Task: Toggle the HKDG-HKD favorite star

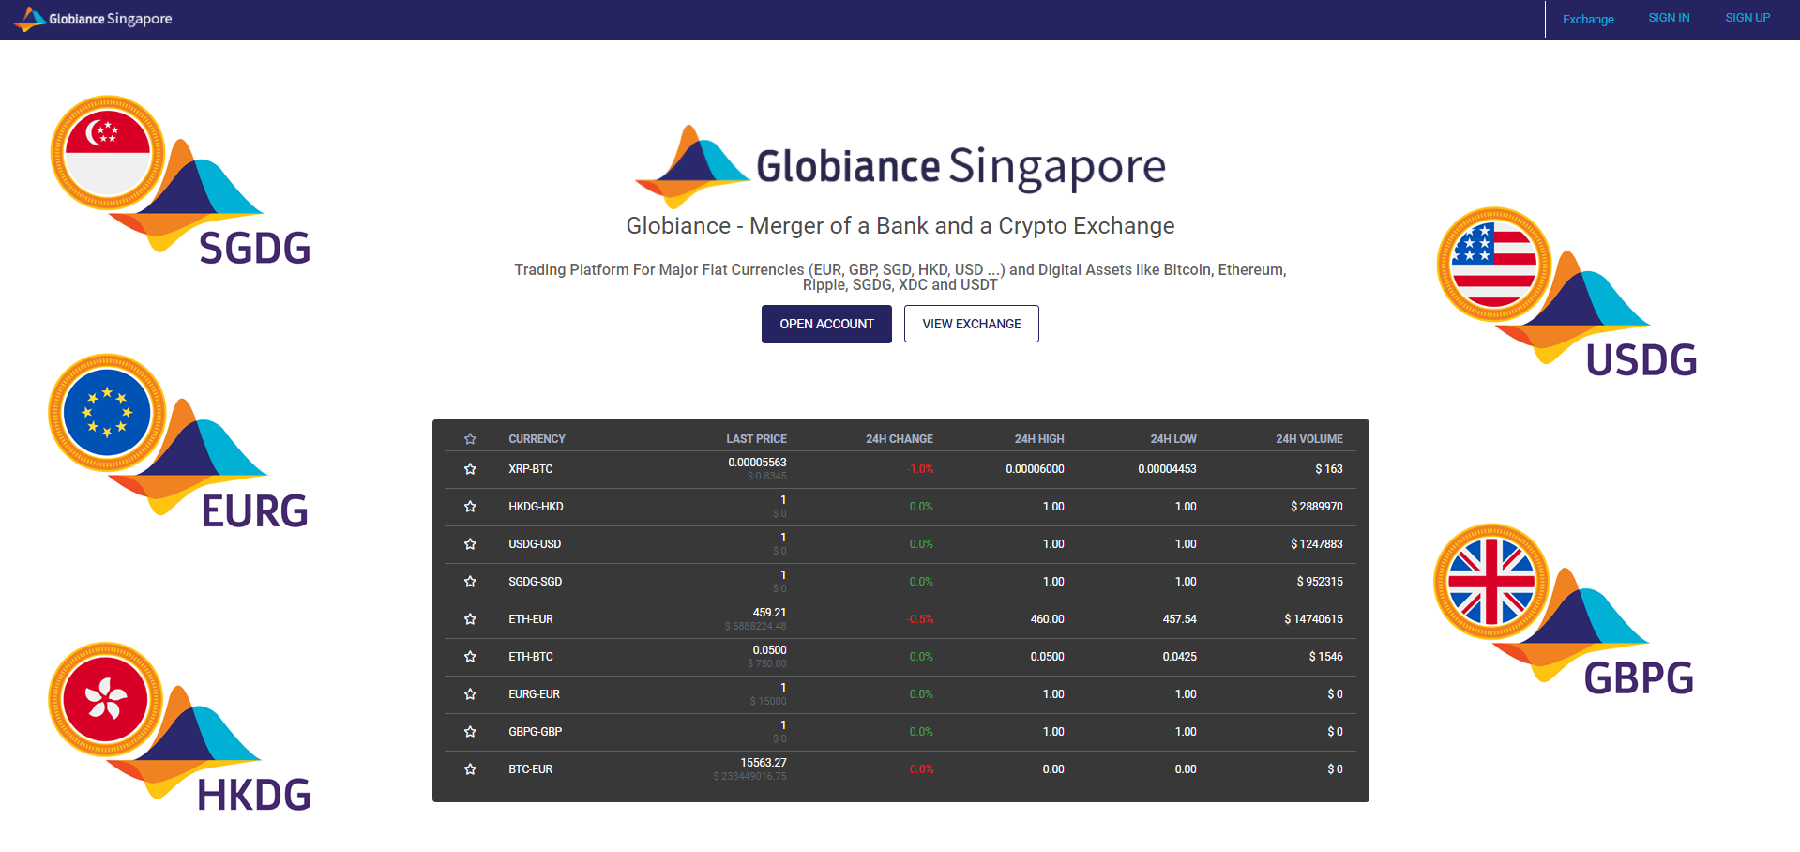Action: pos(470,507)
